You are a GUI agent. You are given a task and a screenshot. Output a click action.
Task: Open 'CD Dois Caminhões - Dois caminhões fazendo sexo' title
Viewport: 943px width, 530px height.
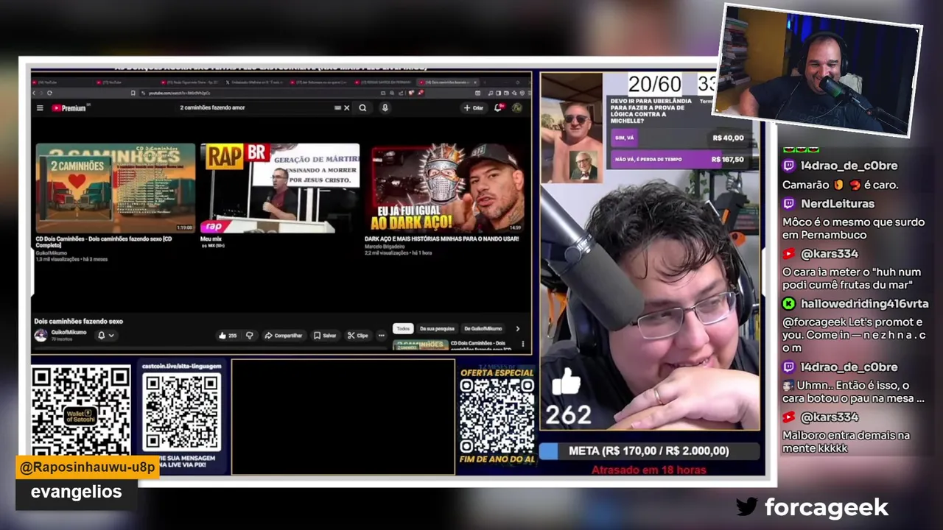point(104,241)
